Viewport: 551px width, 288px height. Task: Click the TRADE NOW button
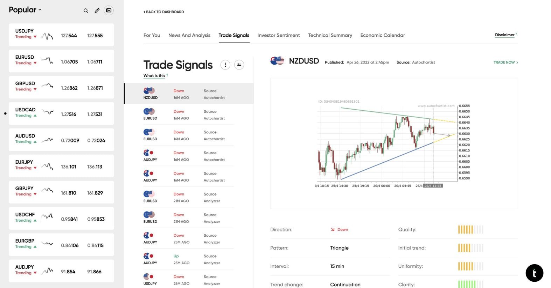coord(505,62)
